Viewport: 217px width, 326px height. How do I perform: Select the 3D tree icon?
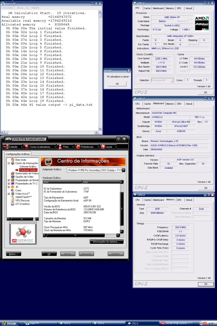(x=13, y=187)
